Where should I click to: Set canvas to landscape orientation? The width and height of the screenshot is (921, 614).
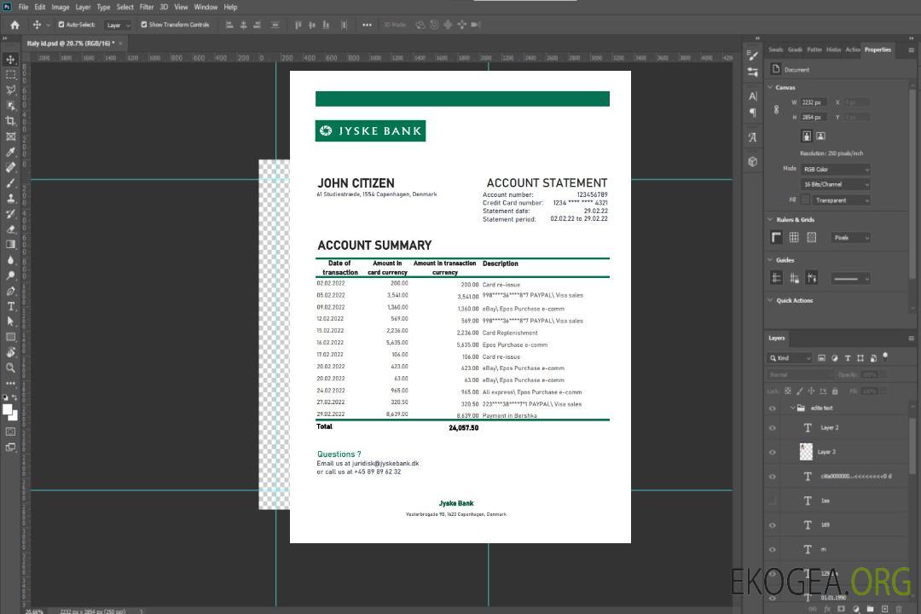click(820, 136)
